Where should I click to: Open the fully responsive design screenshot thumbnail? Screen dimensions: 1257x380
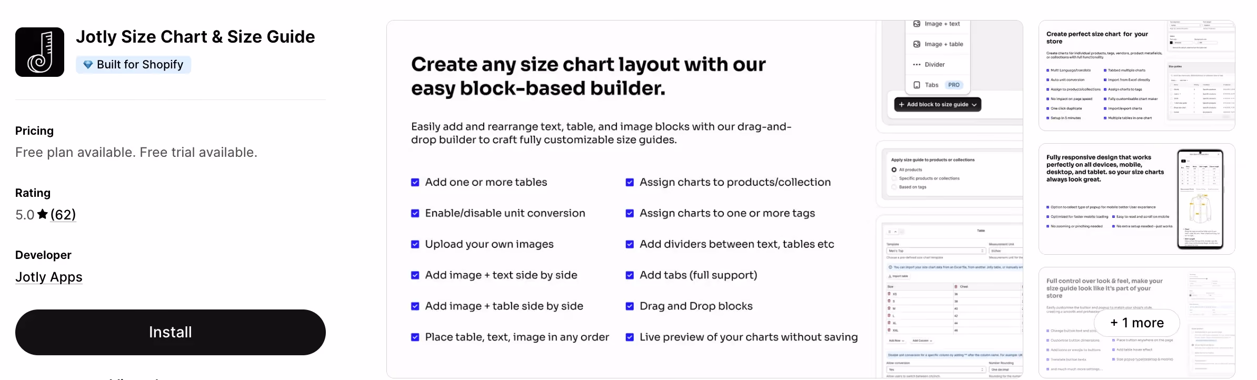point(1137,199)
